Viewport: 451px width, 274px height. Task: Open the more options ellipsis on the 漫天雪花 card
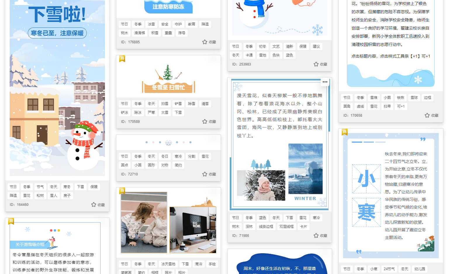point(325,82)
